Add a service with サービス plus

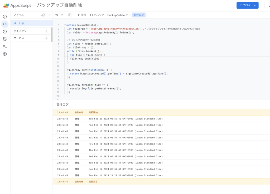point(46,38)
